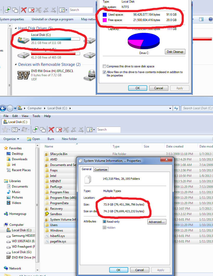
Task: Click the Network icon in the navigation pane
Action: pos(6,268)
